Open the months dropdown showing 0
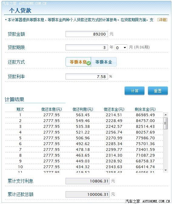The width and height of the screenshot is (172, 204). pyautogui.click(x=121, y=48)
